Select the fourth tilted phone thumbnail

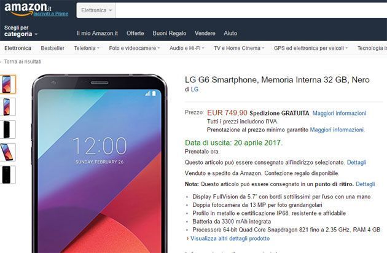coord(7,152)
